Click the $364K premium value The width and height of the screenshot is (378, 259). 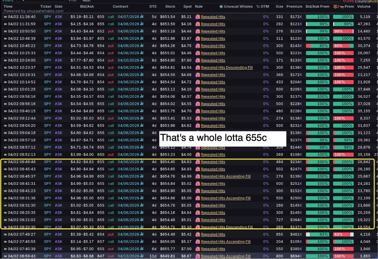[296, 220]
